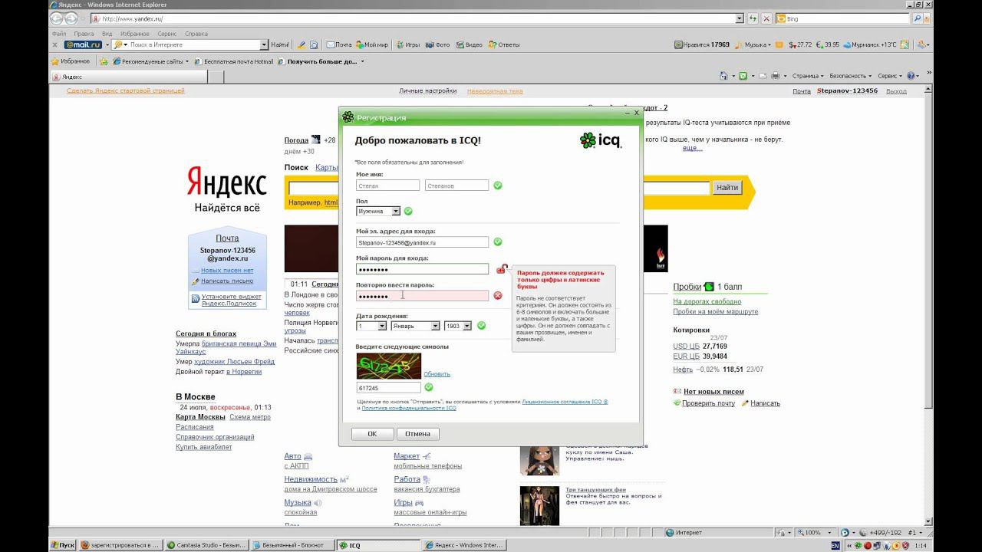Click the Bing search magnifier icon
The image size is (982, 552).
coord(917,18)
